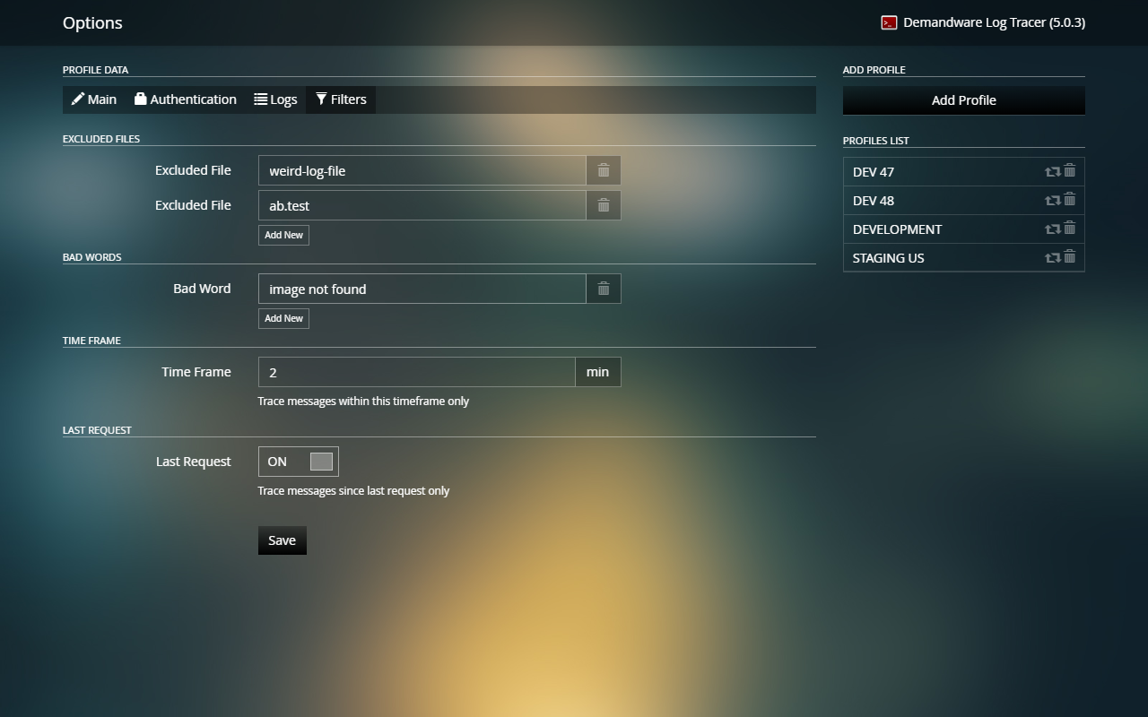Click the terminal icon beside Demandware Log Tracer
Viewport: 1148px width, 717px height.
point(888,22)
